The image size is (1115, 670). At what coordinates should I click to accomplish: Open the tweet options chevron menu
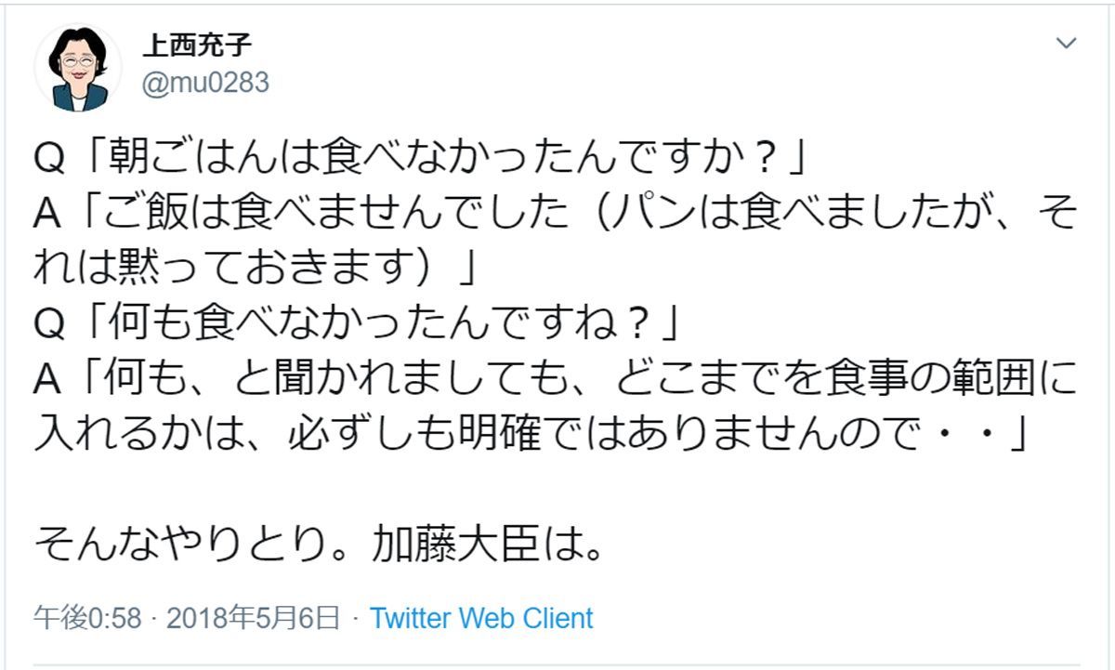tap(1067, 44)
